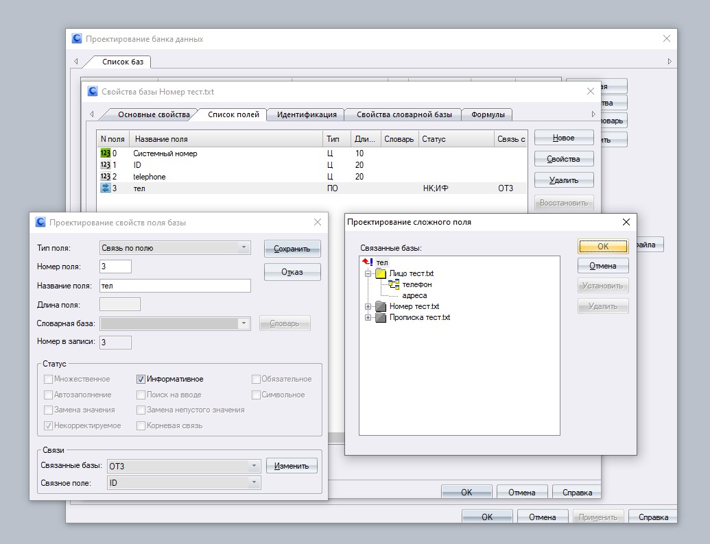The width and height of the screenshot is (710, 544).
Task: Click gray folder icon of Номер тест.txt
Action: (381, 306)
